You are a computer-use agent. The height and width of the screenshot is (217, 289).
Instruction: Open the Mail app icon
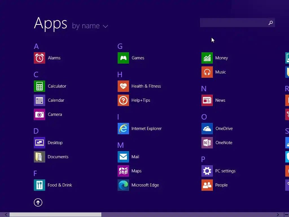[123, 157]
